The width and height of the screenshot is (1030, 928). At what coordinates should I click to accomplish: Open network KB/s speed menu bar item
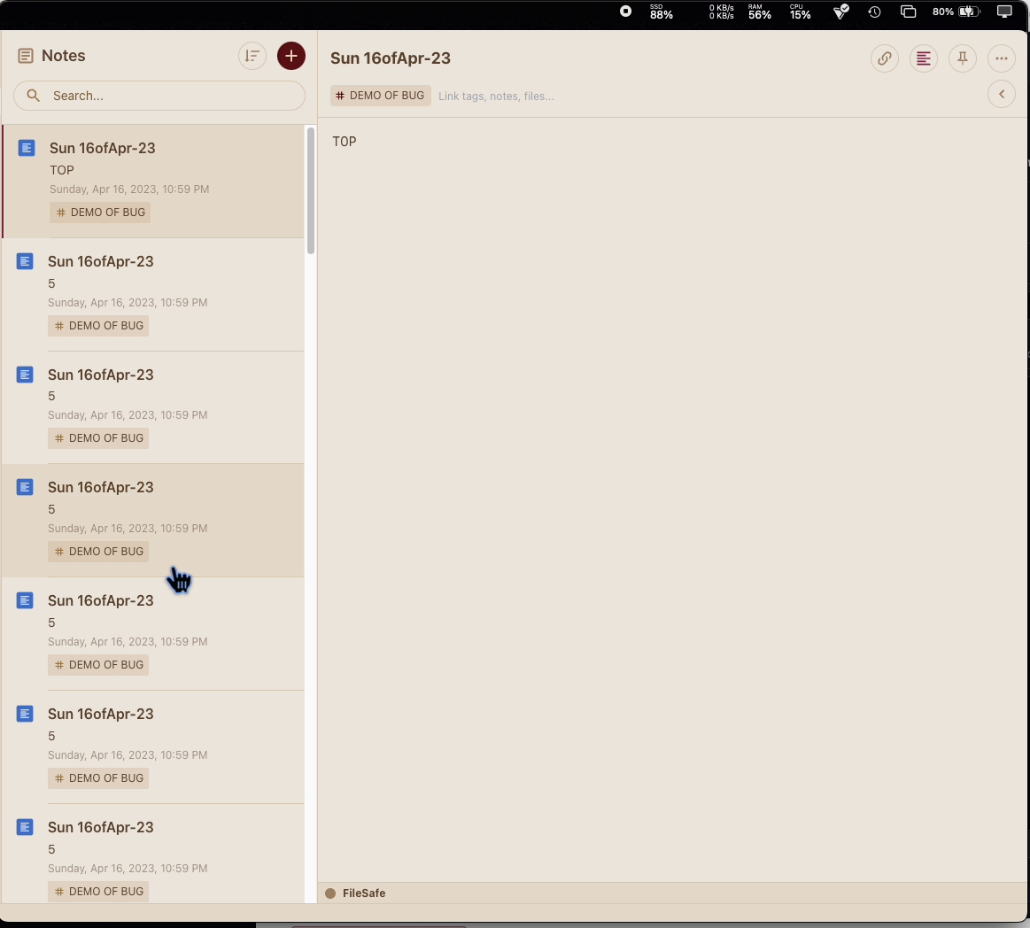(721, 12)
